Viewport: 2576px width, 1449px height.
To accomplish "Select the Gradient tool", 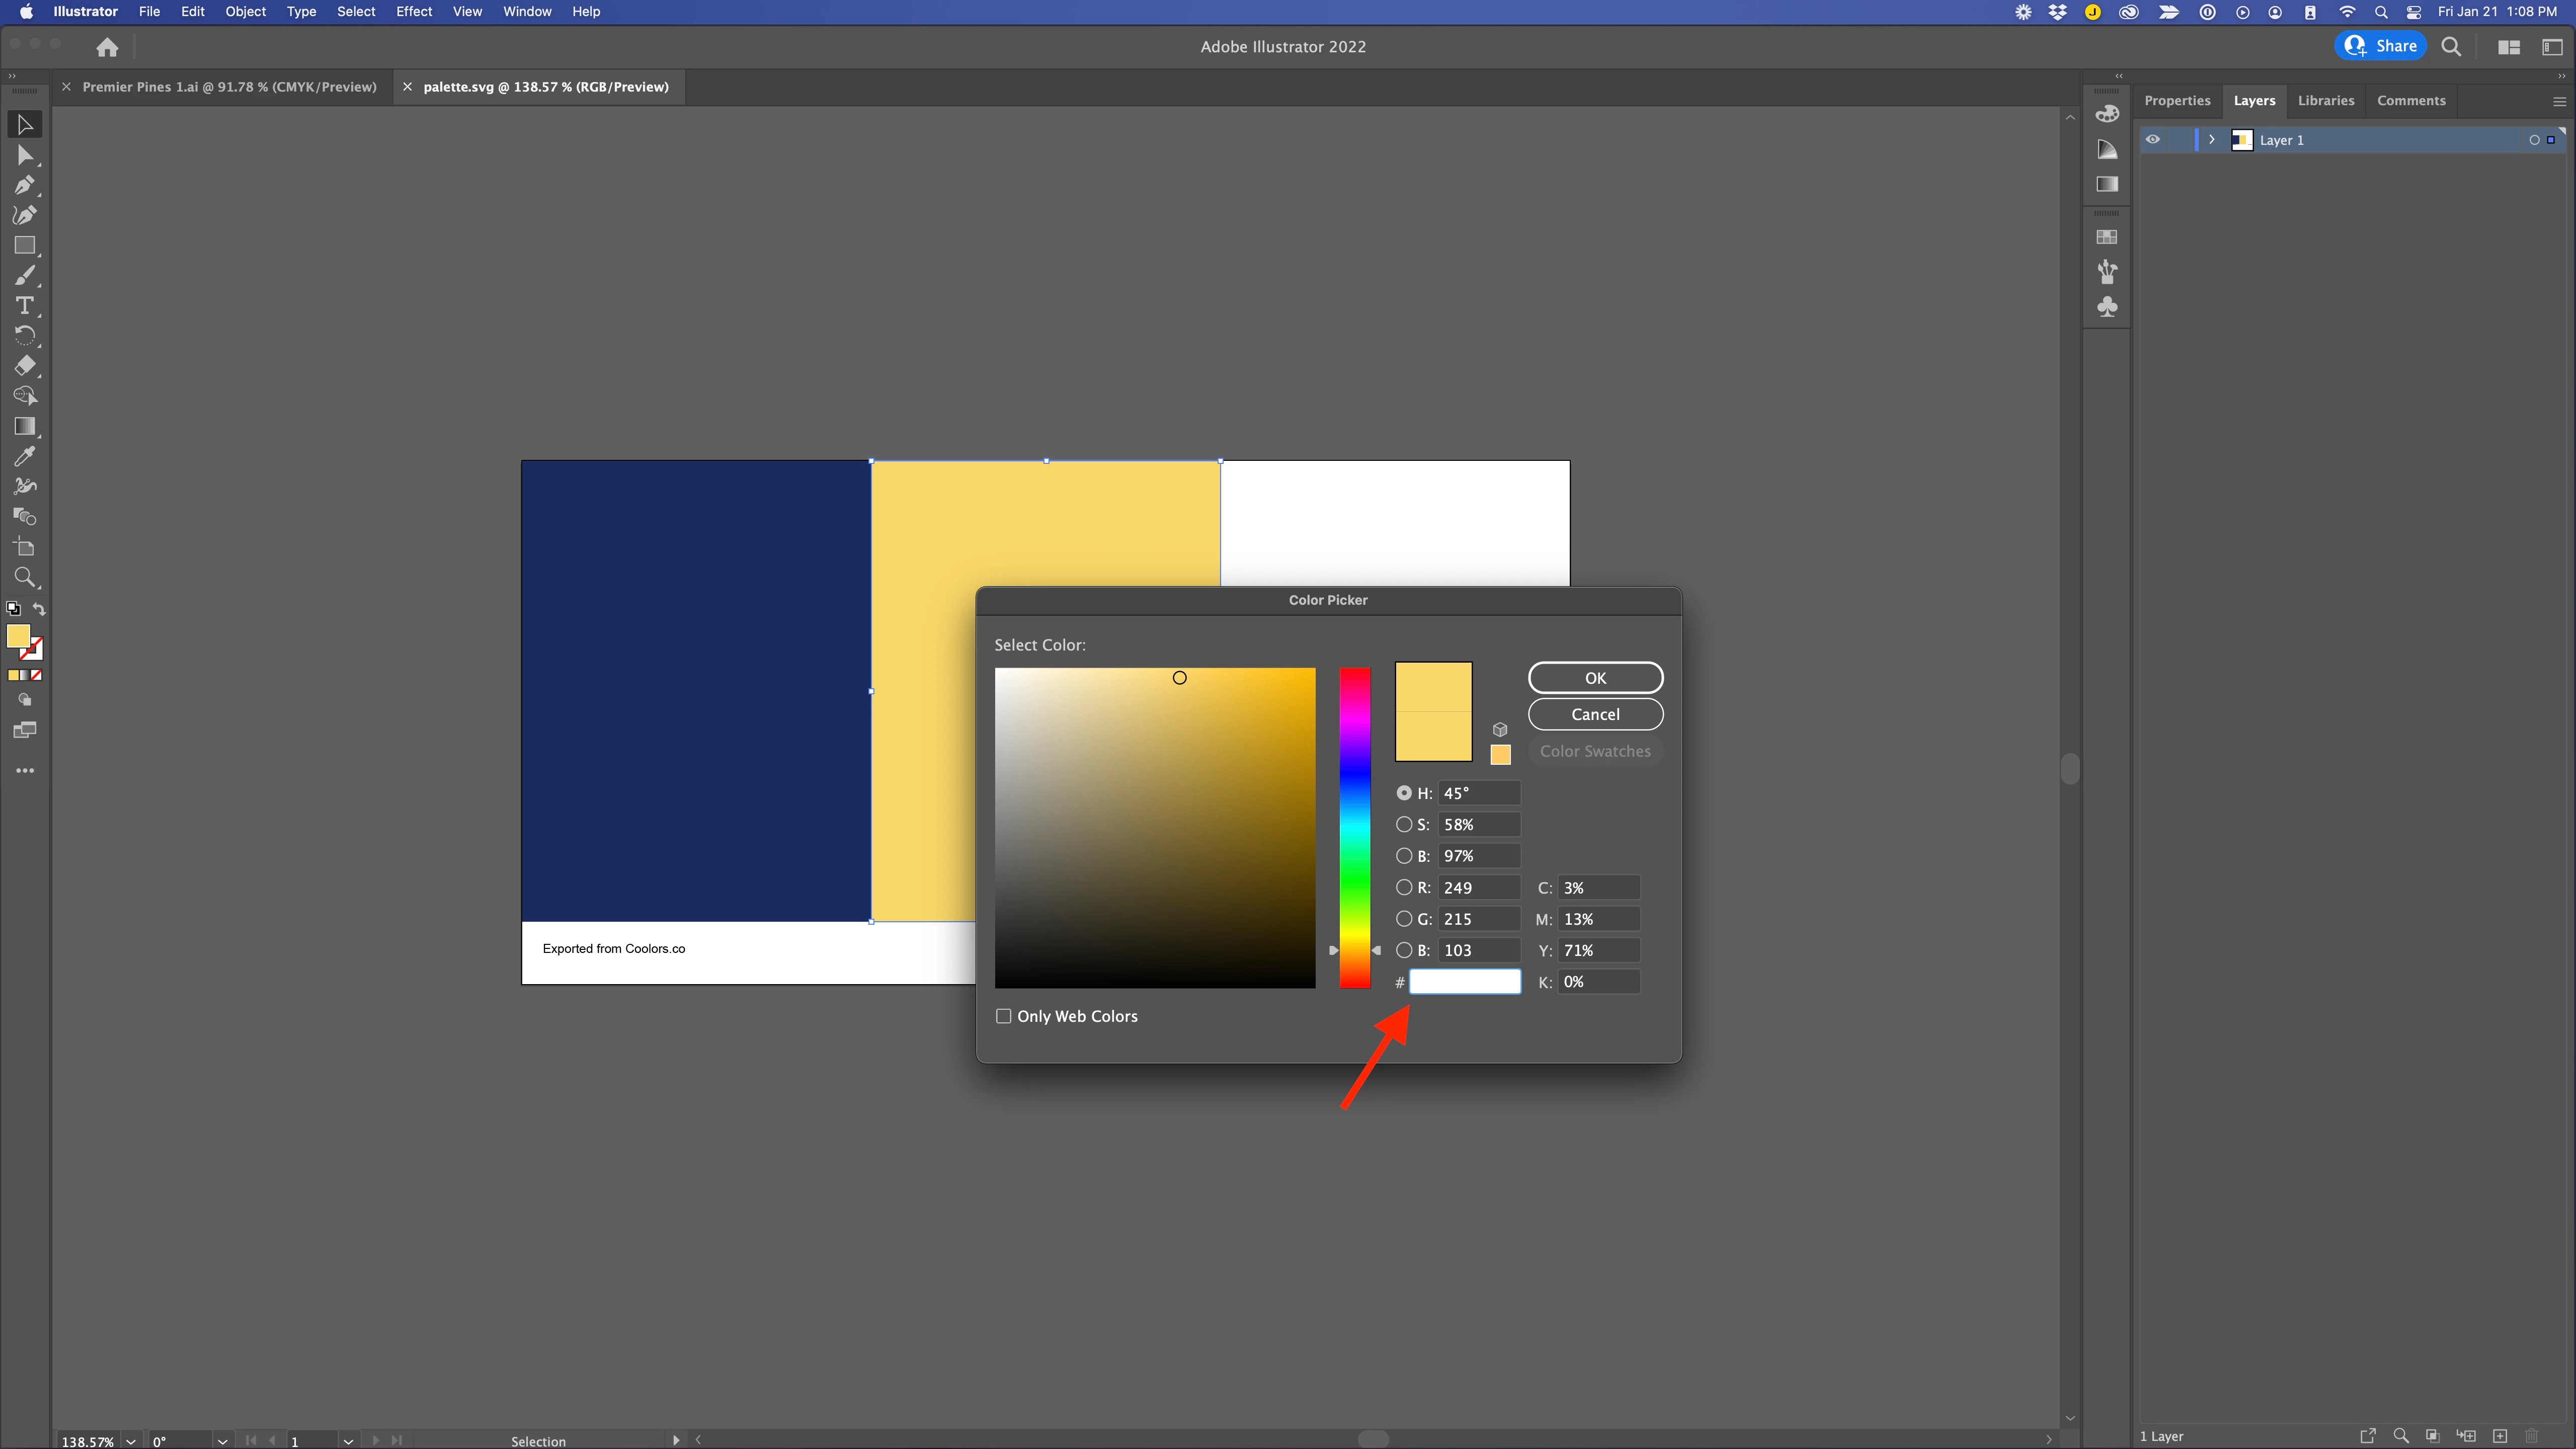I will pyautogui.click(x=24, y=426).
